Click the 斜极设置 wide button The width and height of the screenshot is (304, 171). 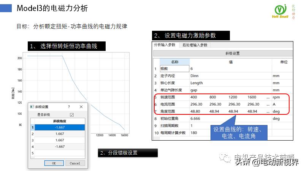(x=223, y=53)
